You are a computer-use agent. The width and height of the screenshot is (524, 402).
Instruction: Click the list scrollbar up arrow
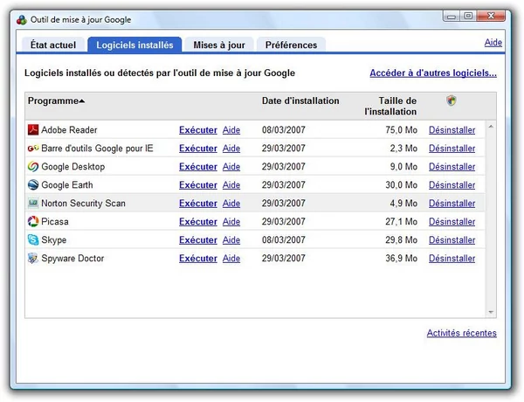[x=491, y=127]
